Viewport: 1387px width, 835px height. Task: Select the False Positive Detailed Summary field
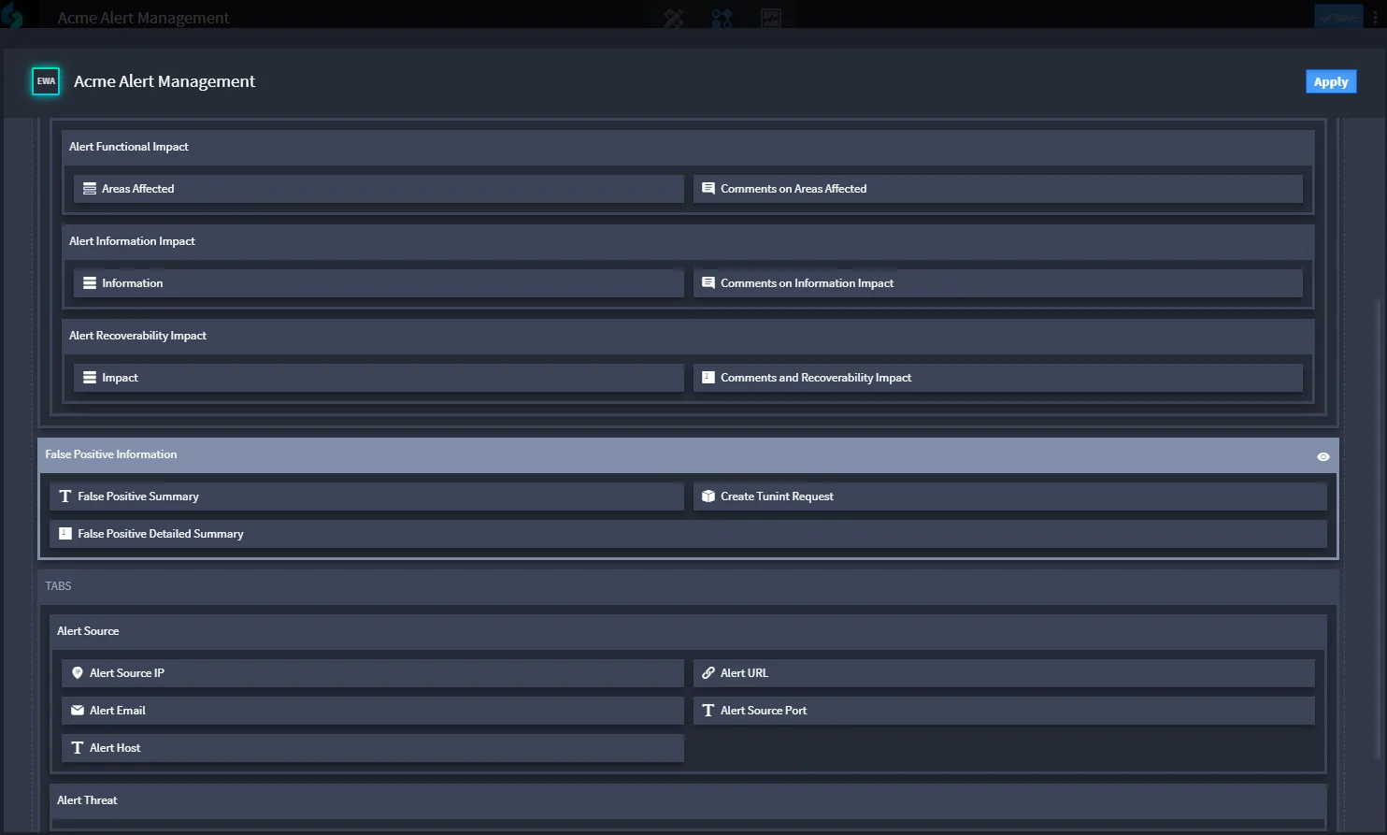click(688, 534)
